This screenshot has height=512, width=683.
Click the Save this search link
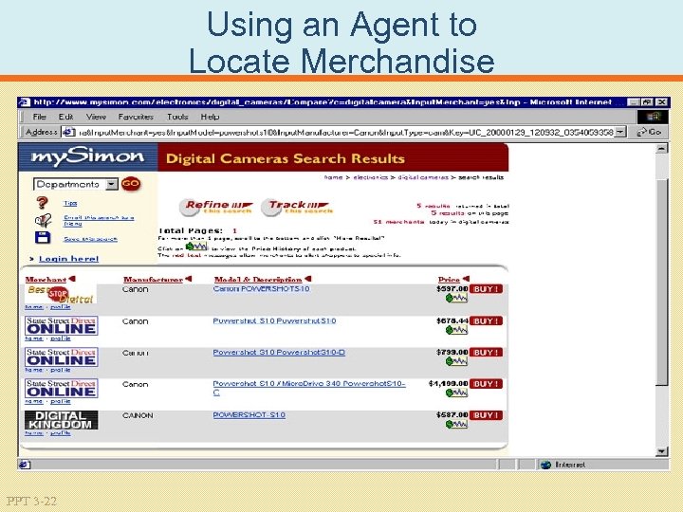(91, 239)
